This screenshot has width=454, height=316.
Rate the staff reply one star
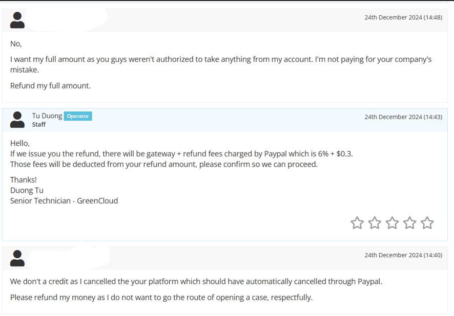357,223
